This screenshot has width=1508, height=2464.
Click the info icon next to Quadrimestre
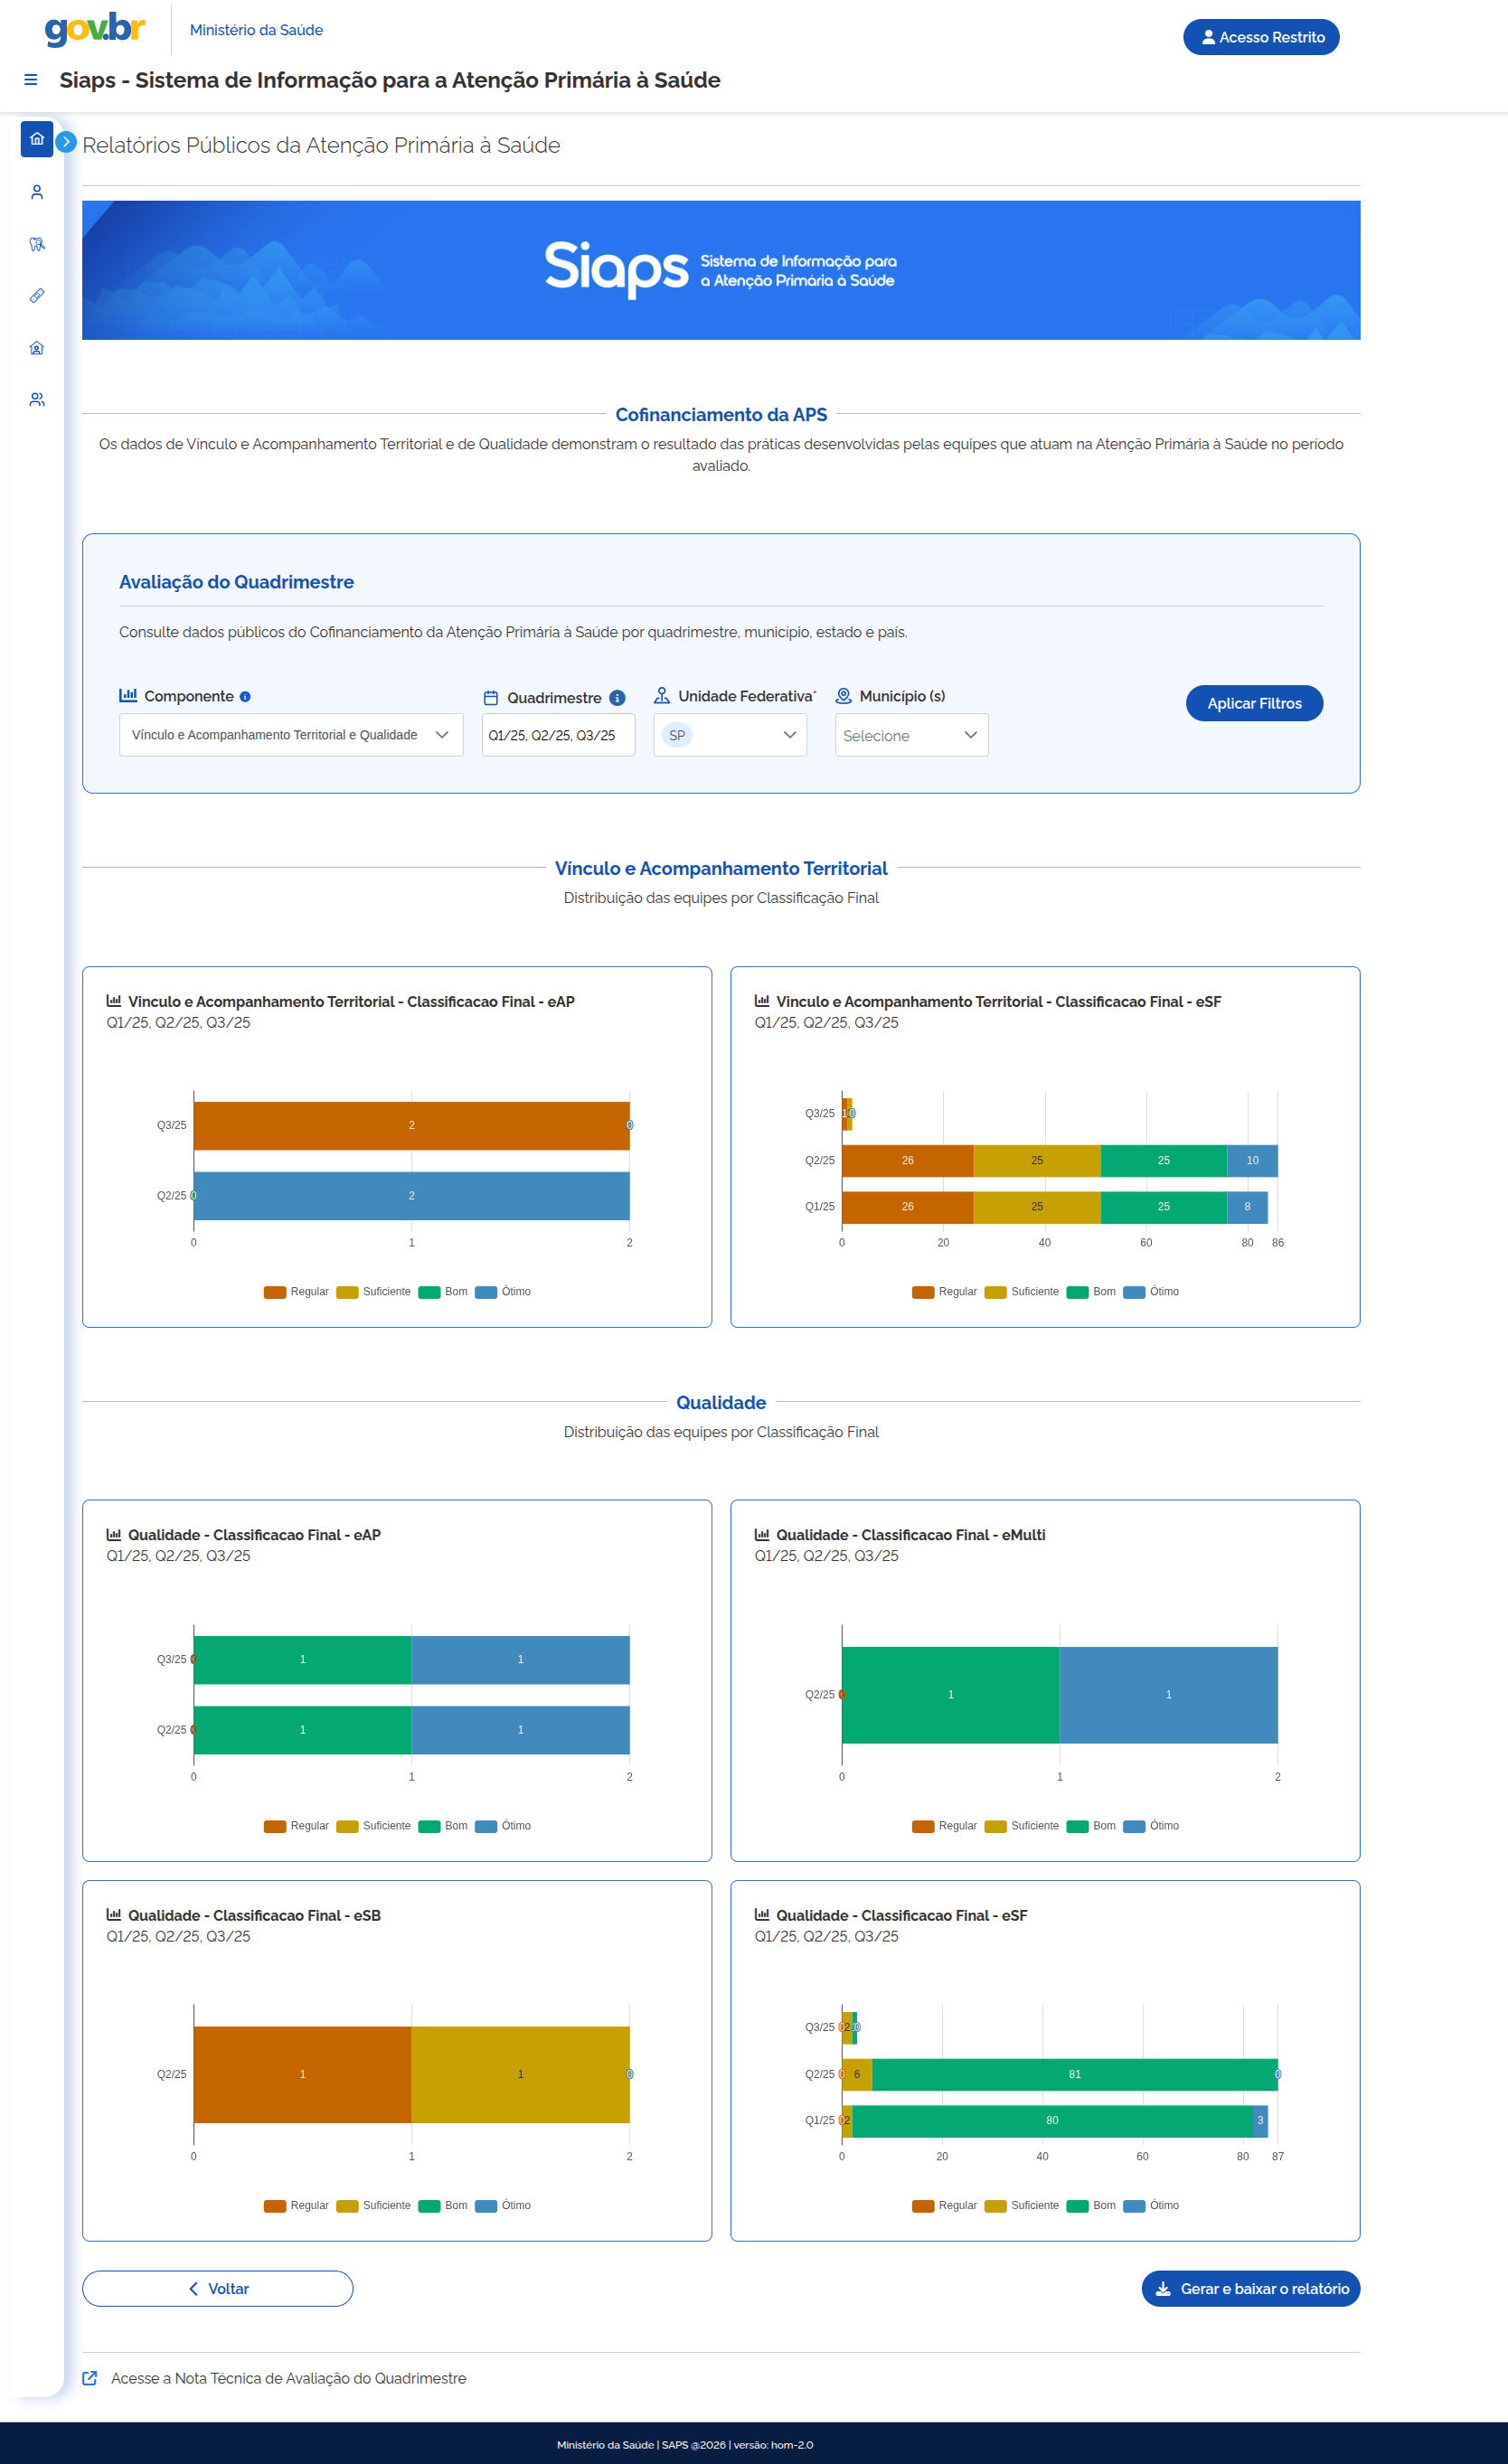point(618,698)
